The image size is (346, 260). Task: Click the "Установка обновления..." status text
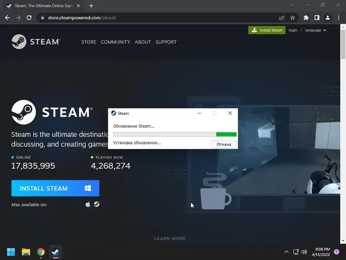137,143
